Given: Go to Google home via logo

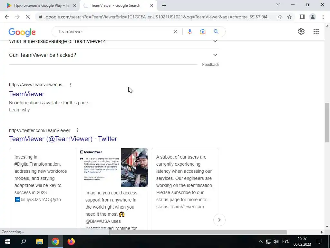Looking at the screenshot, I should pos(22,32).
